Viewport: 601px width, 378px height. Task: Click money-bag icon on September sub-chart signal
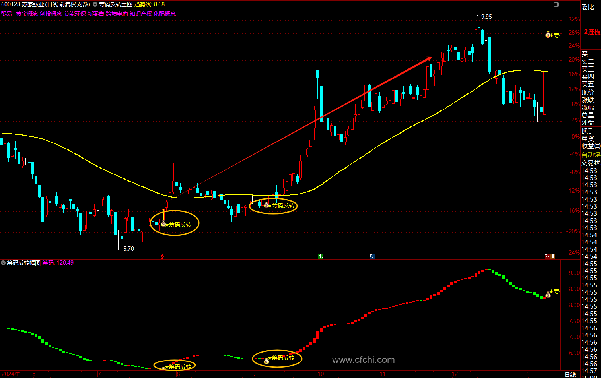tap(266, 361)
